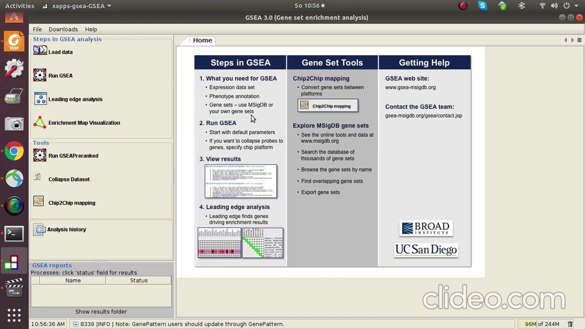The image size is (585, 329).
Task: Open the camera lens app in dock
Action: pyautogui.click(x=14, y=206)
